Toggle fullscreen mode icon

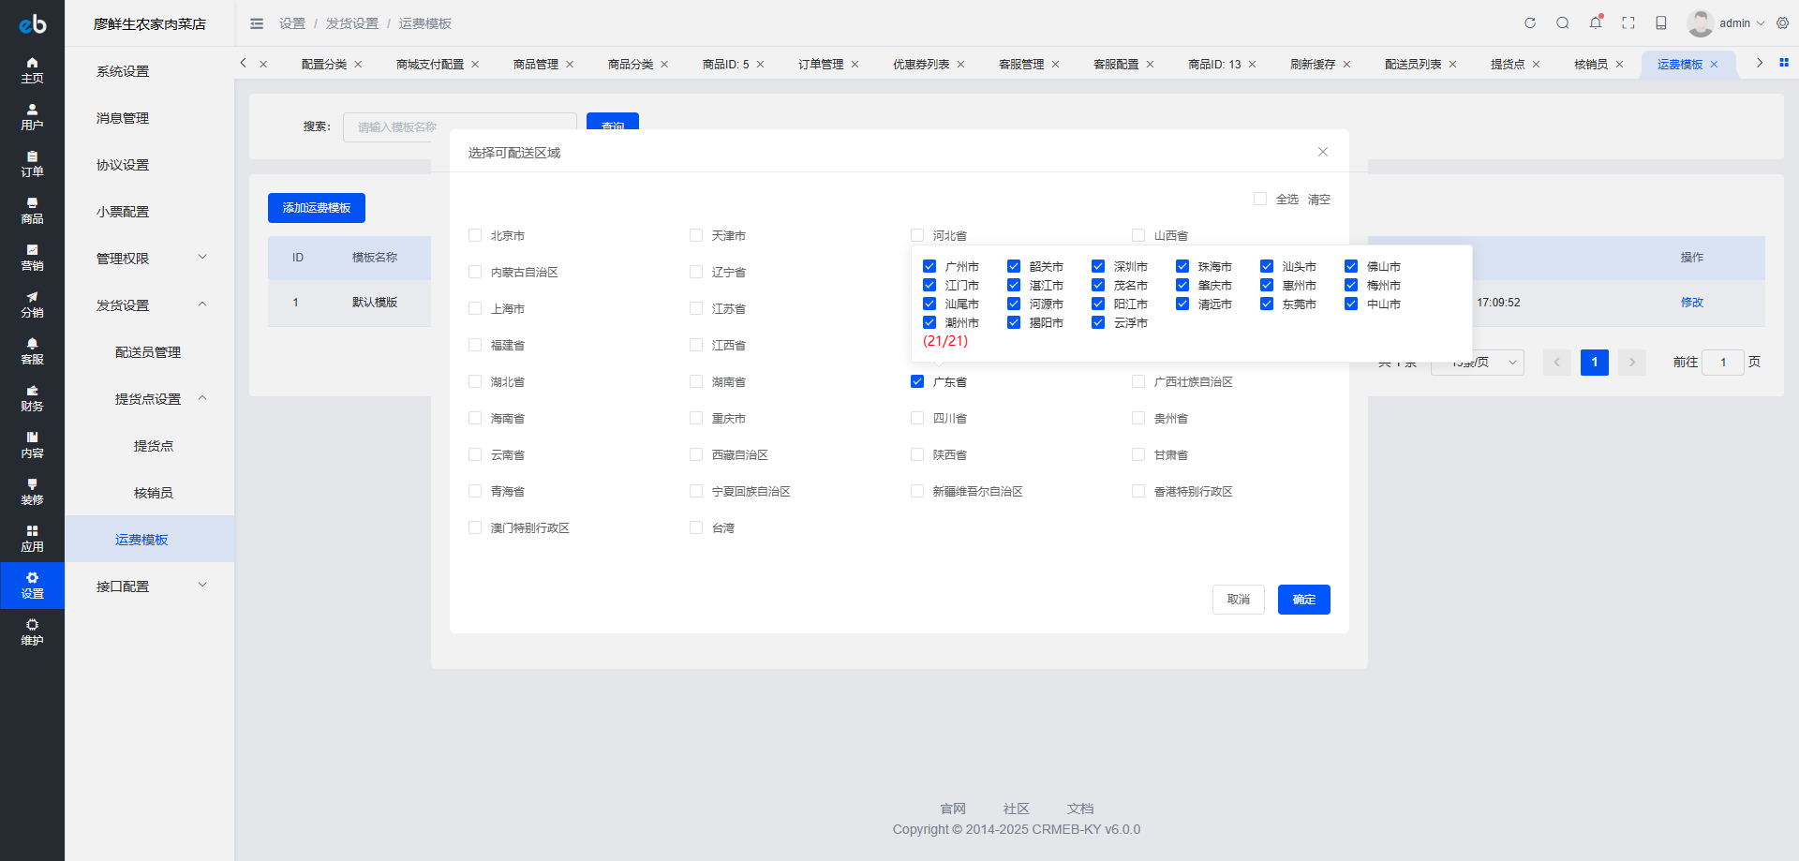pos(1628,23)
